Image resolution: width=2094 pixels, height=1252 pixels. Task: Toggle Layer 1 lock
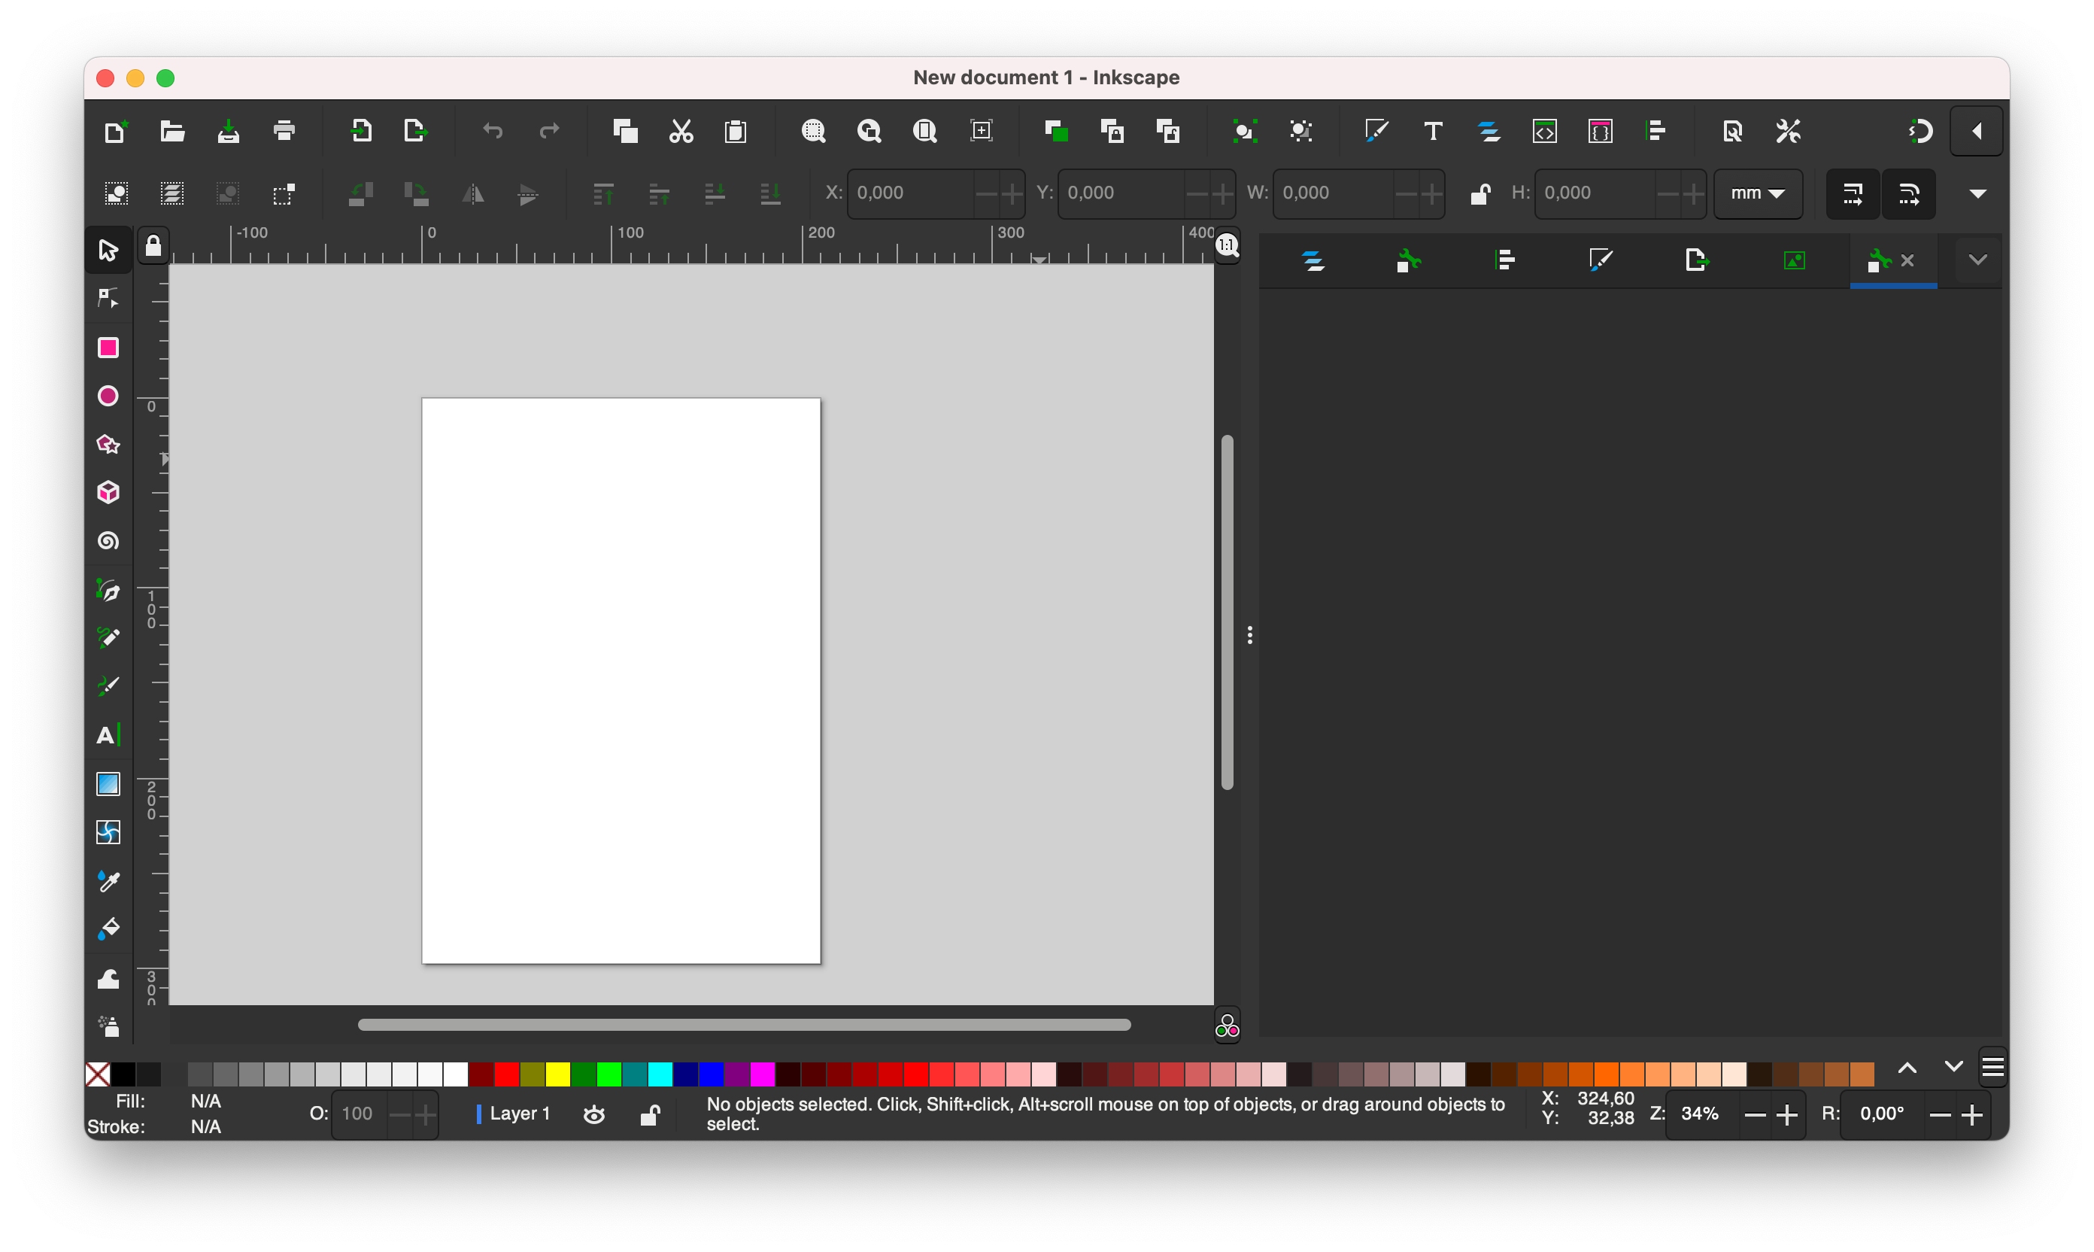coord(649,1114)
